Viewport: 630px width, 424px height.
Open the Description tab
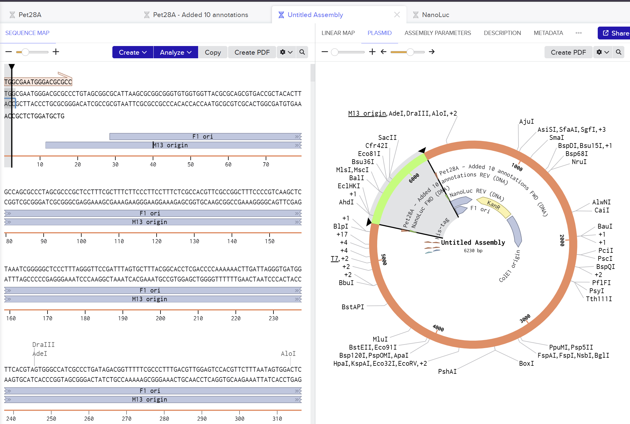click(502, 33)
